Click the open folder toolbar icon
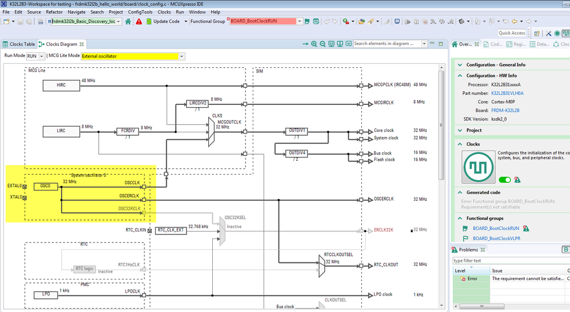Viewport: 570px width, 312px height. coord(361,22)
